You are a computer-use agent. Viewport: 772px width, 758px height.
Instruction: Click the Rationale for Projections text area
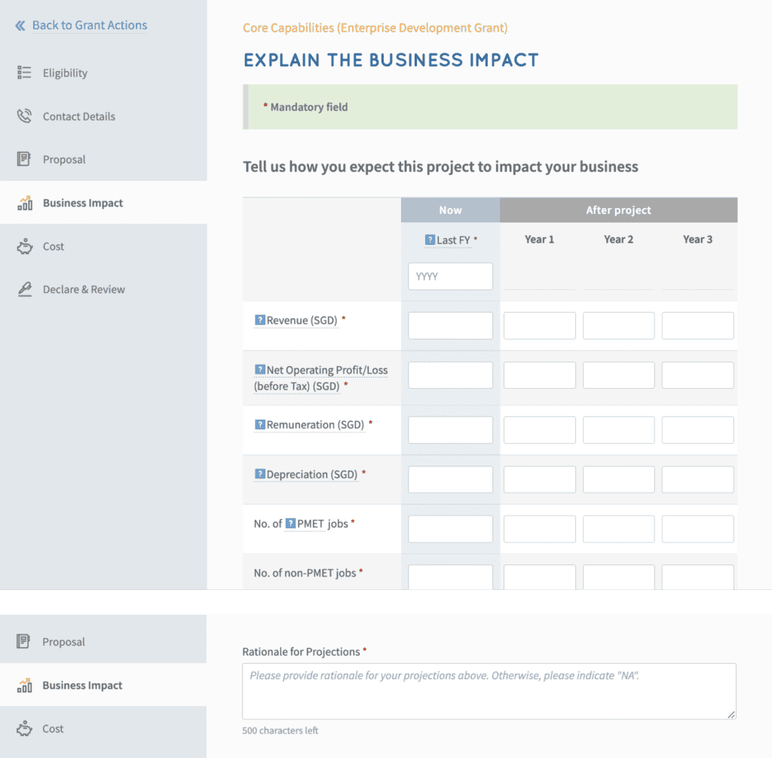(x=489, y=691)
